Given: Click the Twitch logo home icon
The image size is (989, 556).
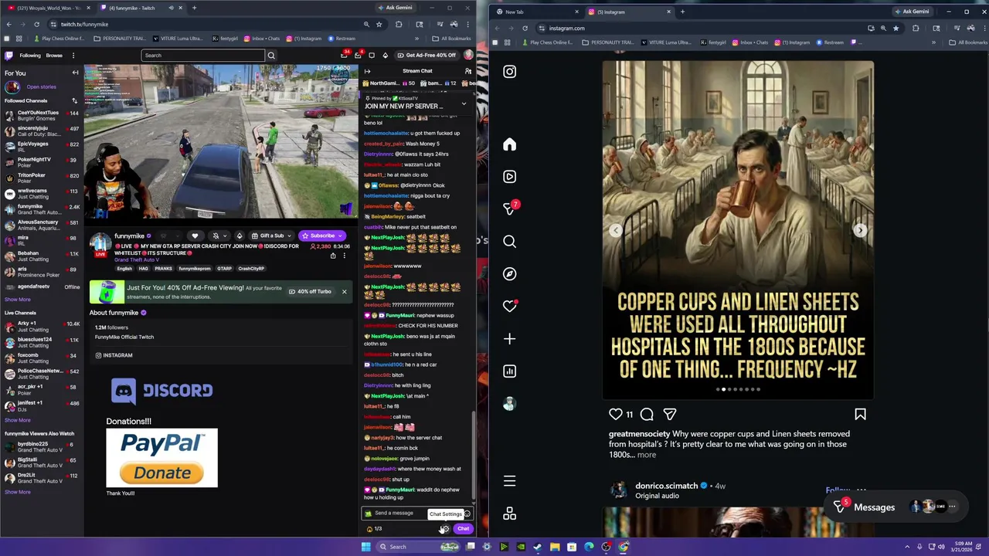Looking at the screenshot, I should coord(8,56).
